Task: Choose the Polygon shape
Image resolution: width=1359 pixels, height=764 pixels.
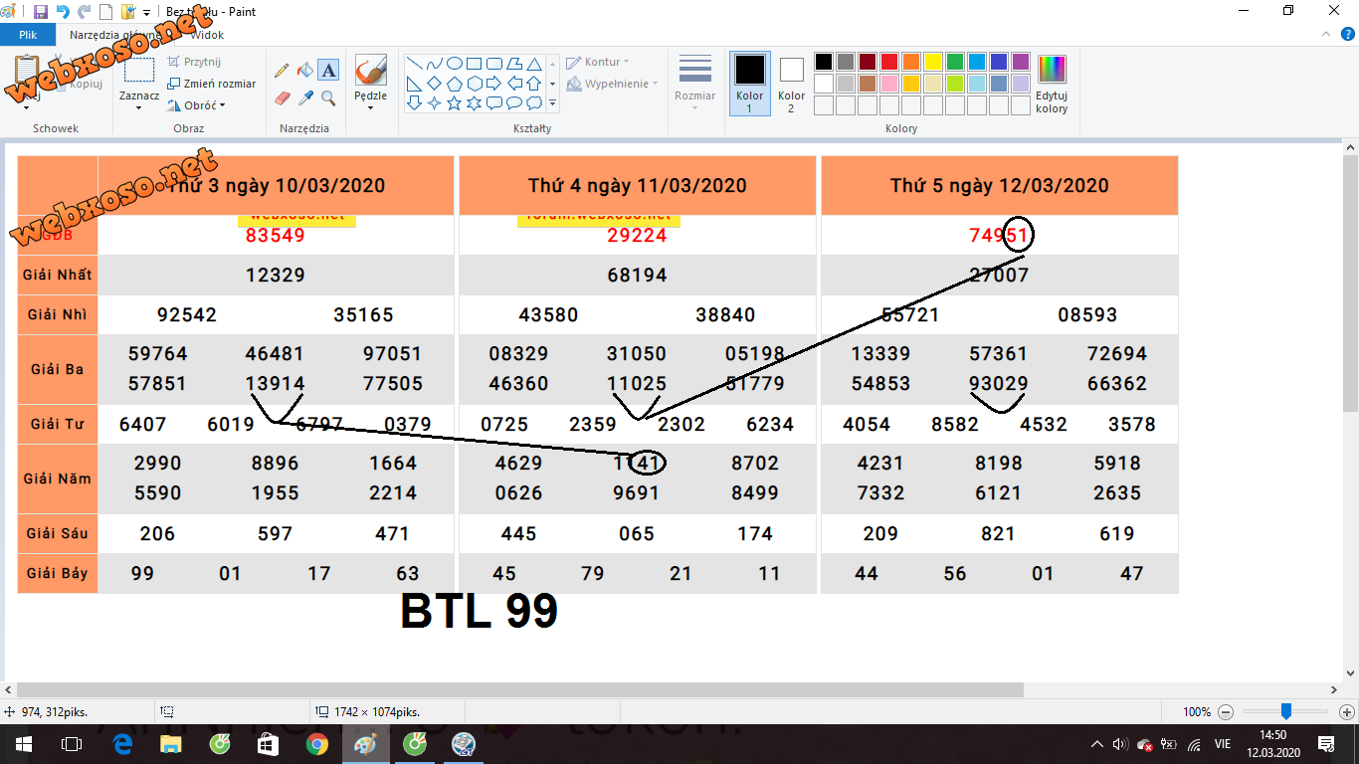Action: click(x=513, y=62)
